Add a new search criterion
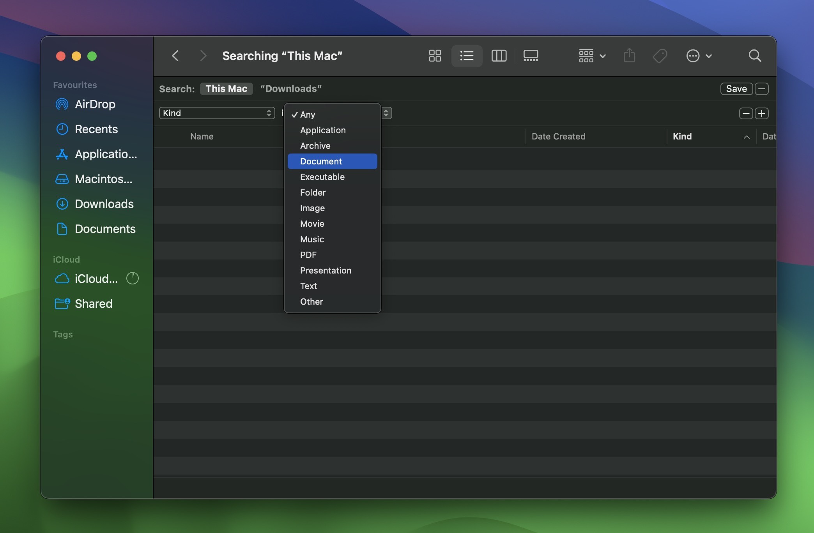Image resolution: width=814 pixels, height=533 pixels. pos(761,113)
